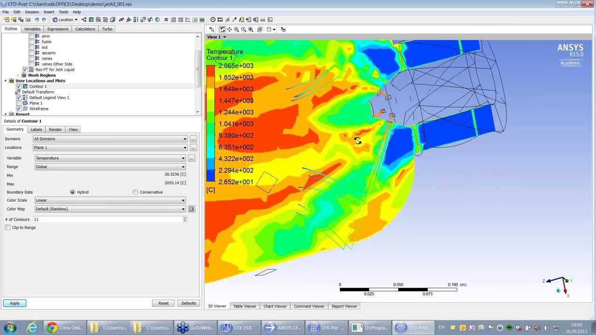Open the Locations ellipsis selector button

point(193,147)
